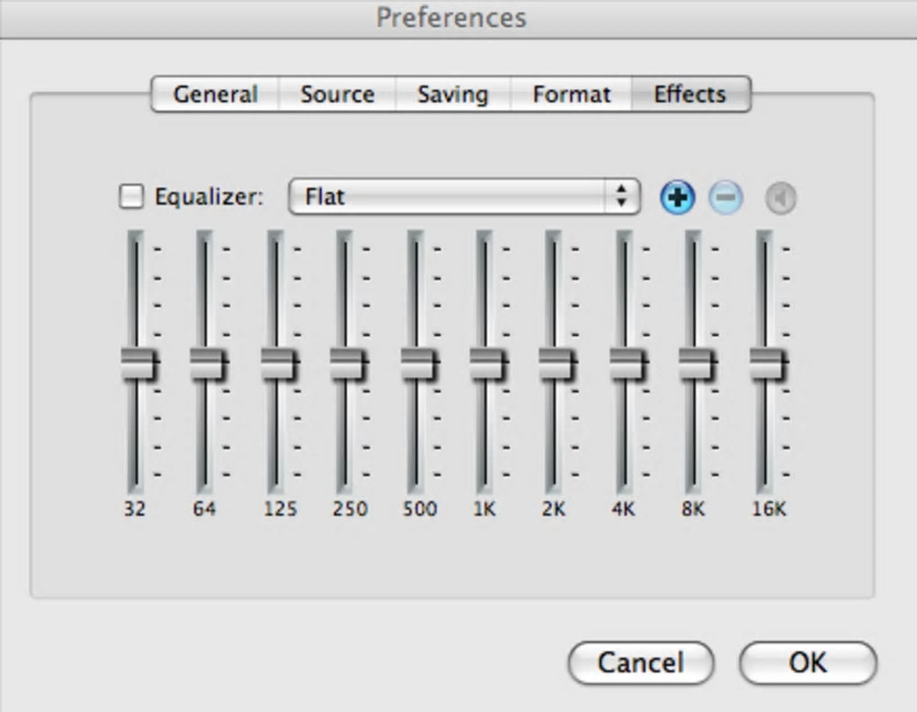Image resolution: width=917 pixels, height=712 pixels.
Task: Click the 16K slider knob
Action: coord(766,365)
